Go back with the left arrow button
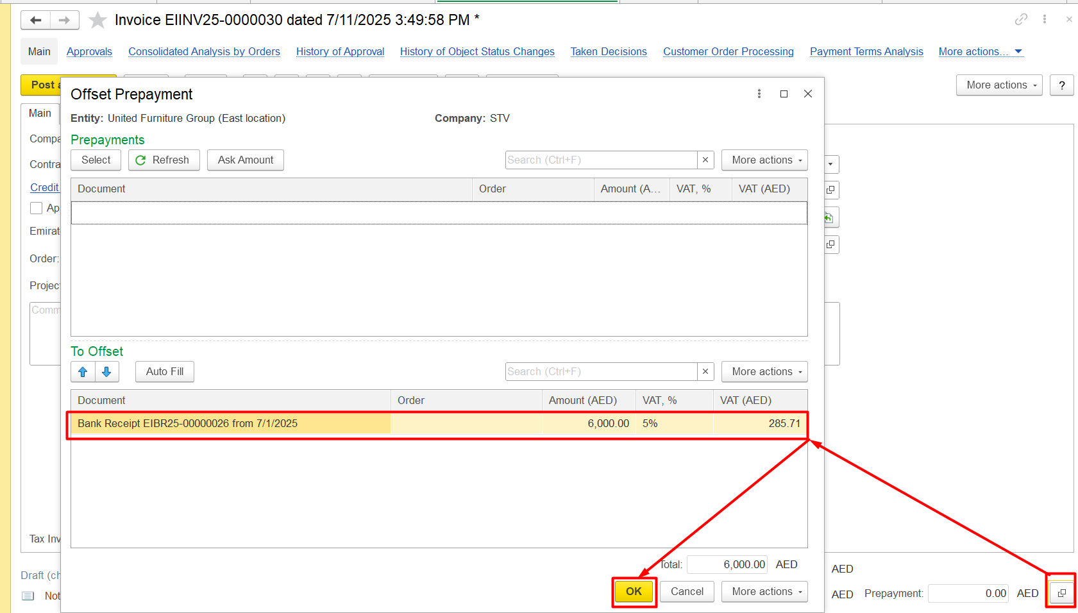The width and height of the screenshot is (1078, 613). pyautogui.click(x=36, y=20)
